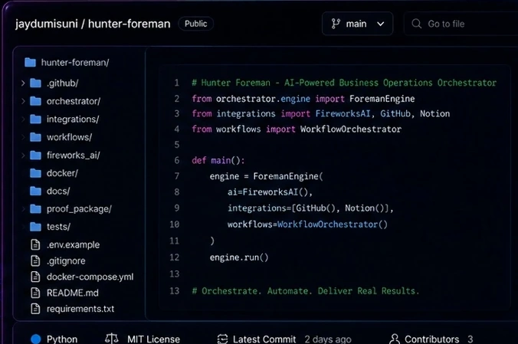Click the jaydumisuni owner link
Image resolution: width=518 pixels, height=344 pixels.
click(x=47, y=24)
